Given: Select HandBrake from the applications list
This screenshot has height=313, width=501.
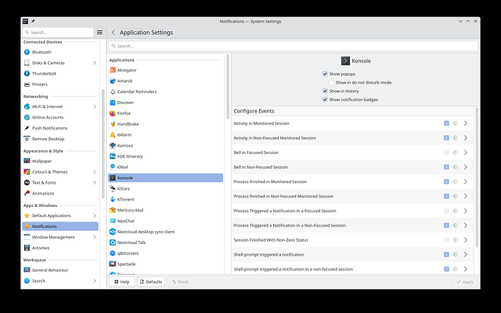Looking at the screenshot, I should pyautogui.click(x=129, y=123).
